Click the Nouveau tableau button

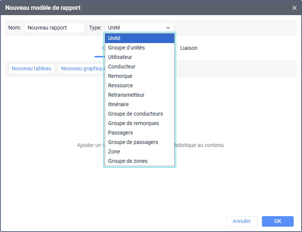click(31, 69)
